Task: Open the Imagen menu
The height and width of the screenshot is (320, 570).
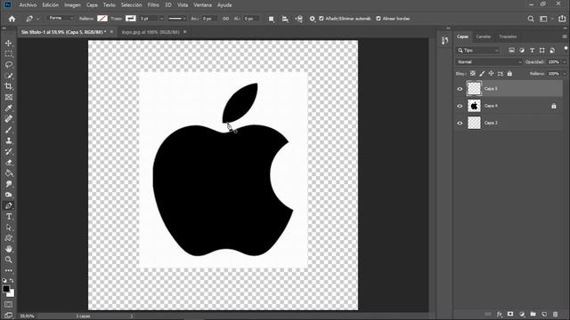Action: tap(72, 5)
